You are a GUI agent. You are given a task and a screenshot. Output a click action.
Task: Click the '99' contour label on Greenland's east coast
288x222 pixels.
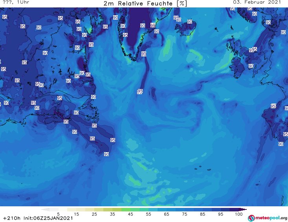153,25
